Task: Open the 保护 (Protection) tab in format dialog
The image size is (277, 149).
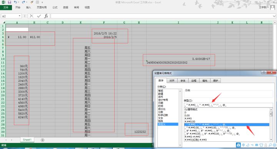Action: 215,81
